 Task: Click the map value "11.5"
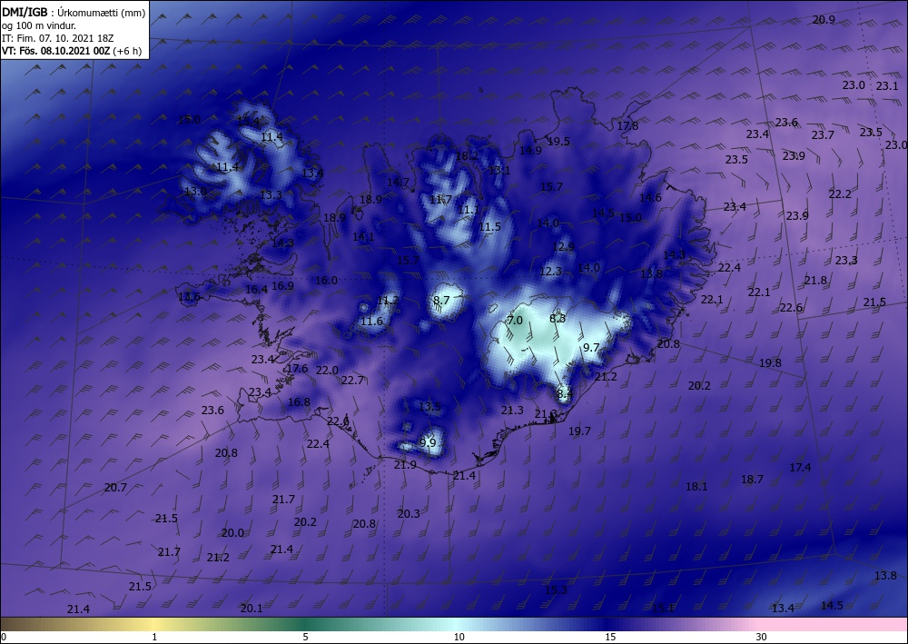489,227
